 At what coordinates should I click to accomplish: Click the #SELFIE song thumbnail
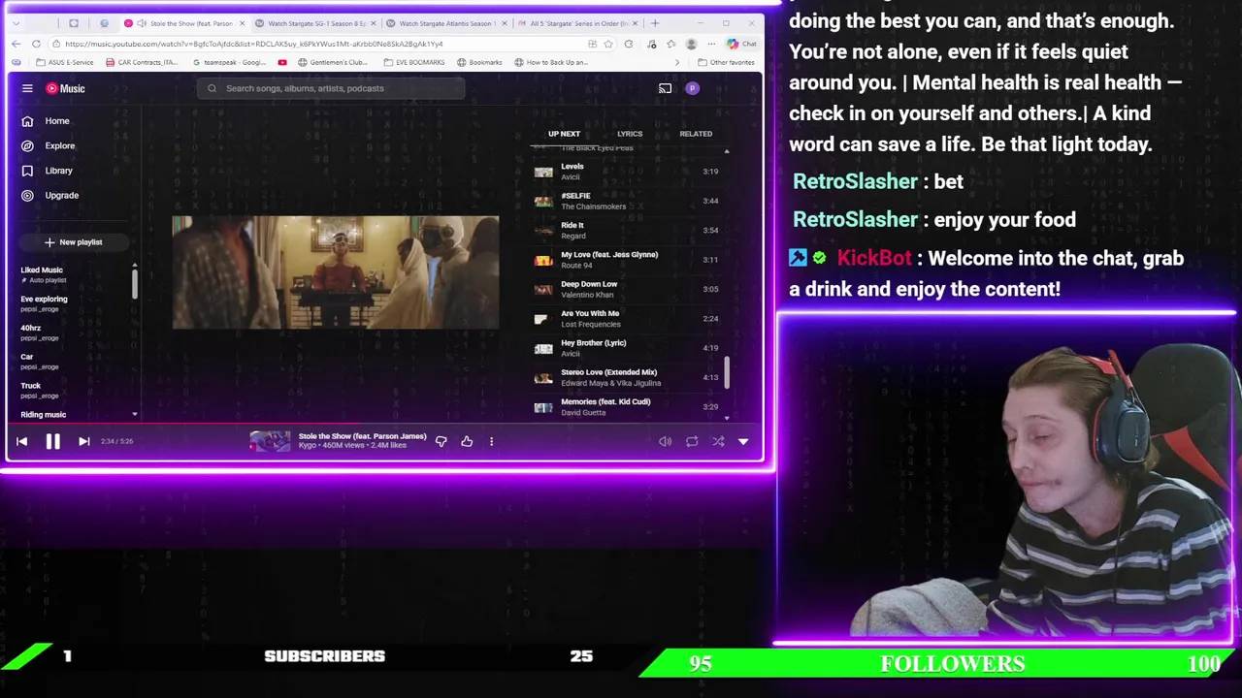tap(543, 201)
